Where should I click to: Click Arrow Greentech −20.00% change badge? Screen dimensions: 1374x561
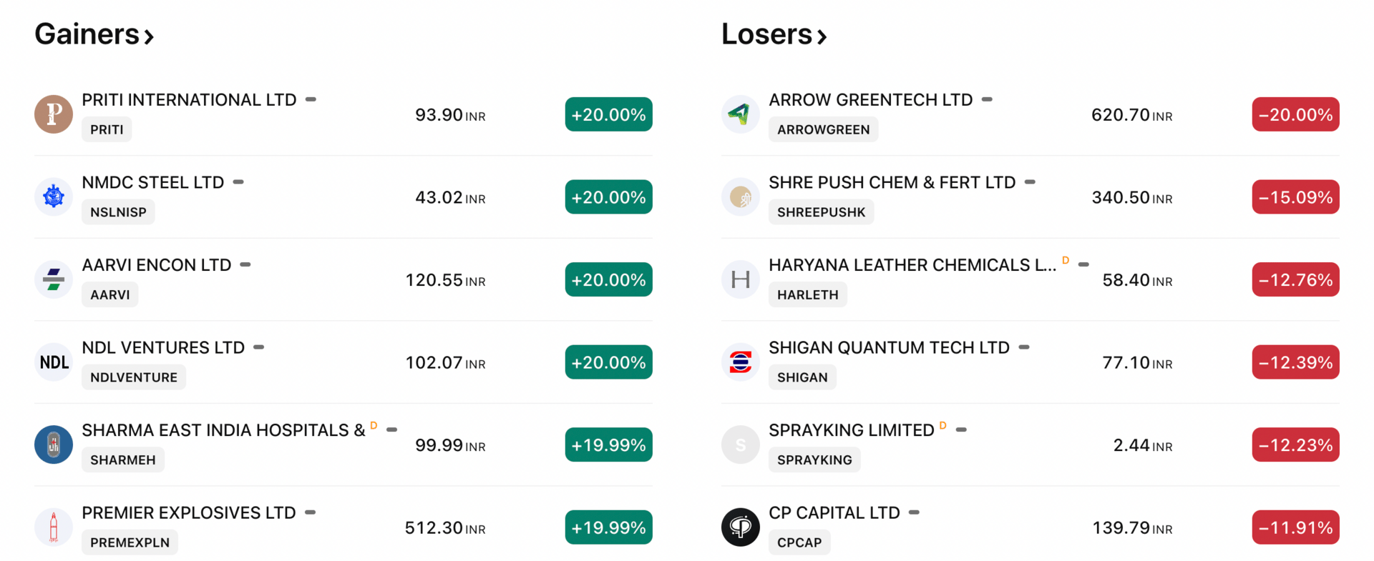[x=1295, y=114]
